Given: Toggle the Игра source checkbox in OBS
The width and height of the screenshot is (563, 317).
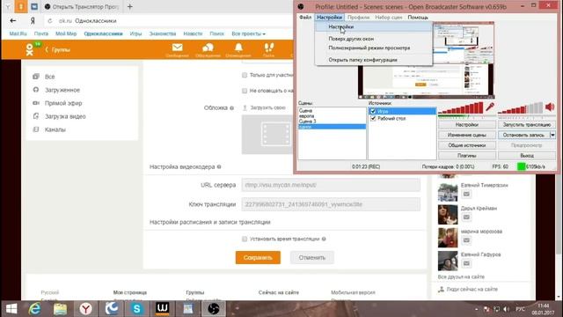Looking at the screenshot, I should tap(373, 112).
